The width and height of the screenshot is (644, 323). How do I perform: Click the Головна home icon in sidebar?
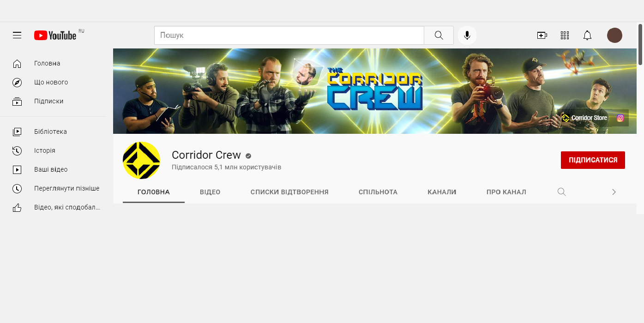point(17,63)
